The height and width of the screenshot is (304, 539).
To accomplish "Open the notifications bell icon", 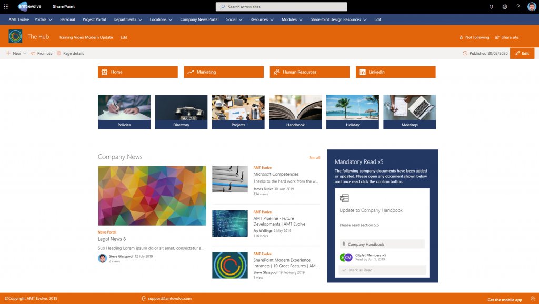I will pyautogui.click(x=491, y=6).
